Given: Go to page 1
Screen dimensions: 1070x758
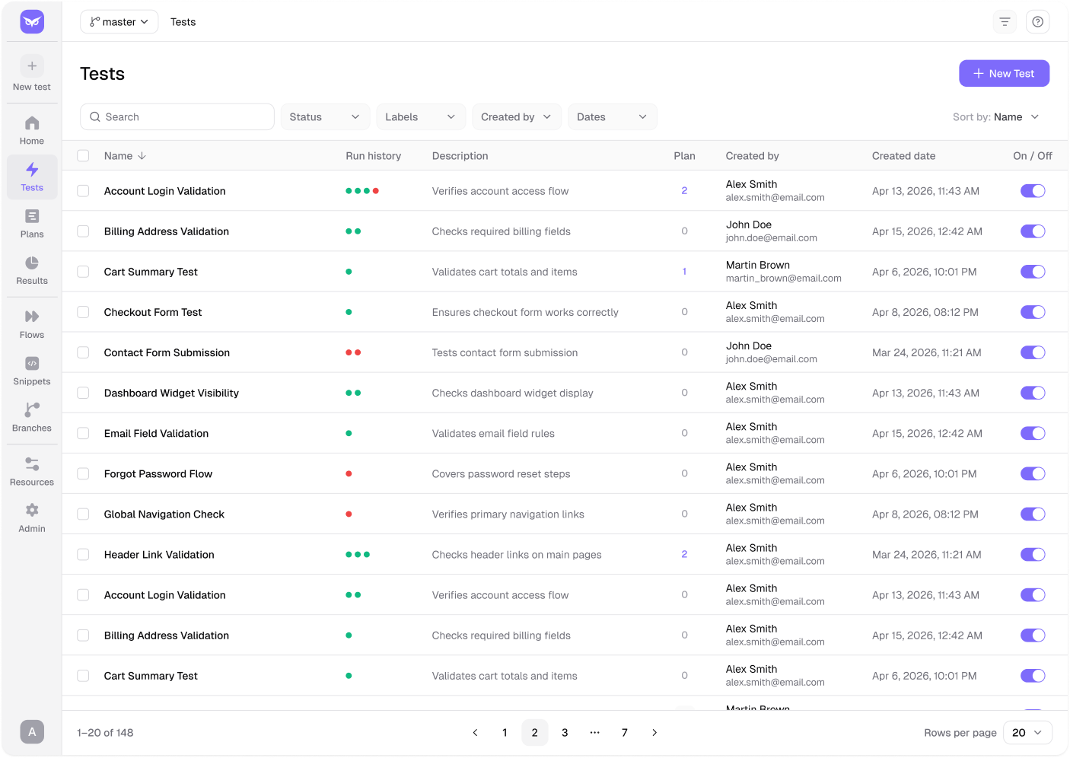Looking at the screenshot, I should (505, 733).
